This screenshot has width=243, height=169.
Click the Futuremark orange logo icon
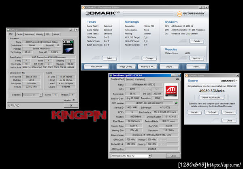tap(179, 14)
